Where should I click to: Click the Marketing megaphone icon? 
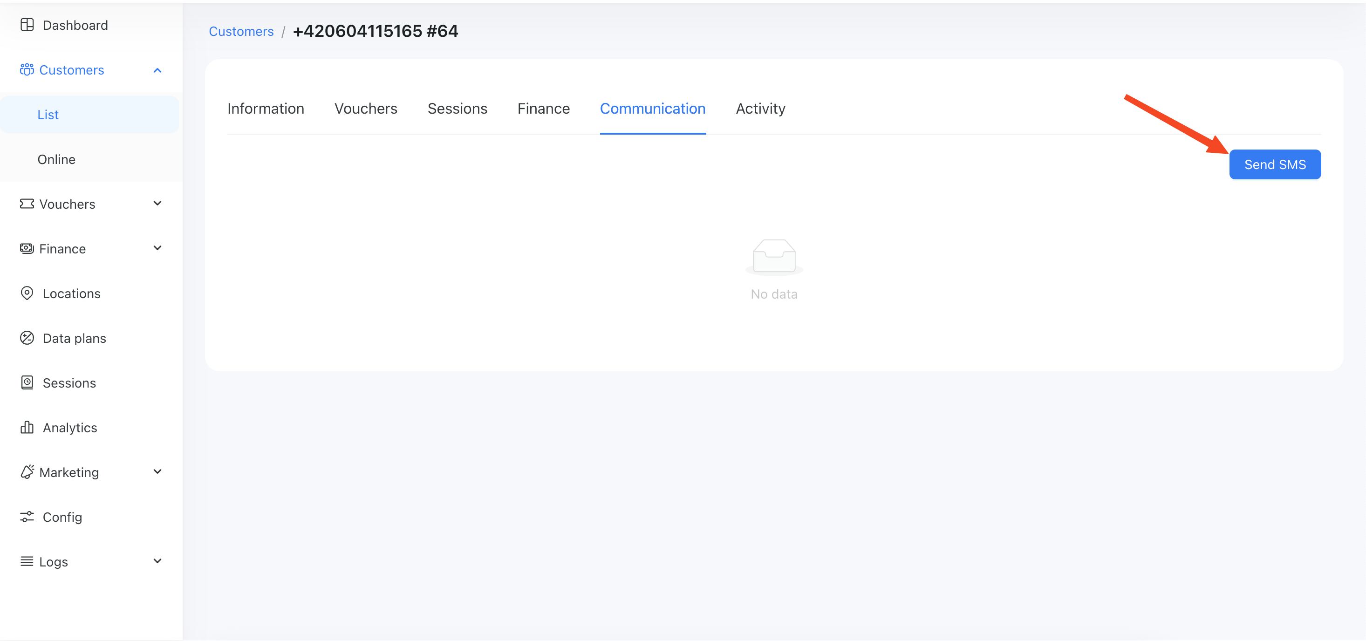[x=27, y=472]
